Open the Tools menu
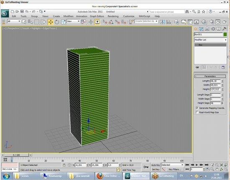This screenshot has height=180, width=230. click(x=23, y=16)
